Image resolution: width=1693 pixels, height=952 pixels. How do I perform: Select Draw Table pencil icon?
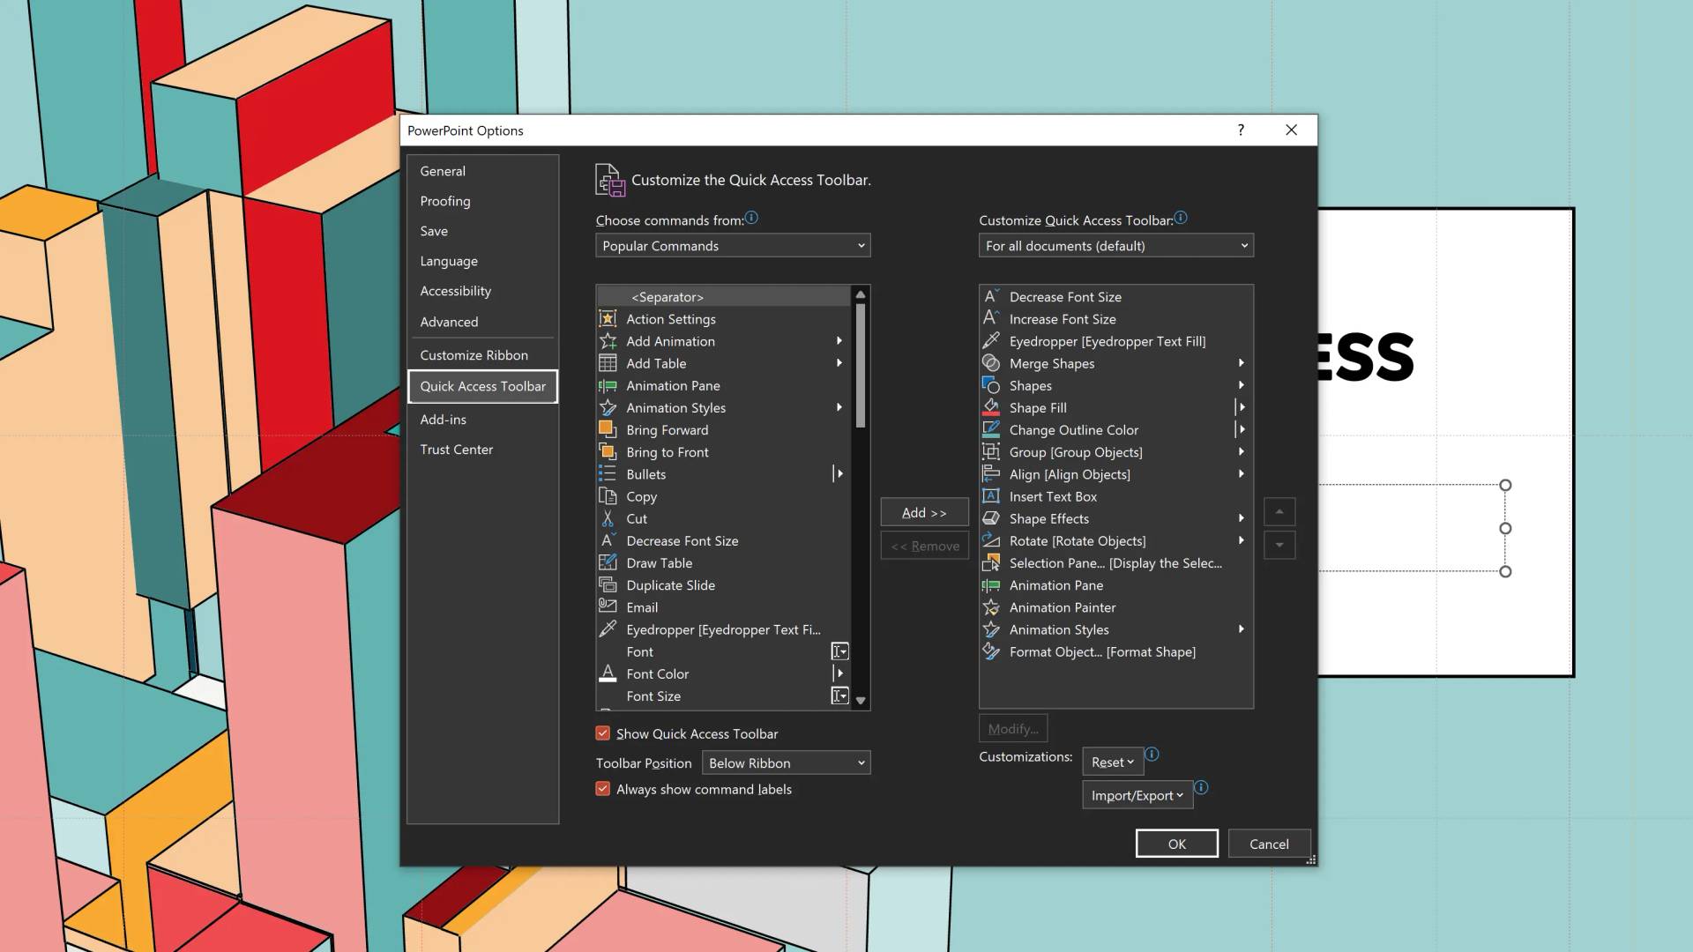click(608, 562)
